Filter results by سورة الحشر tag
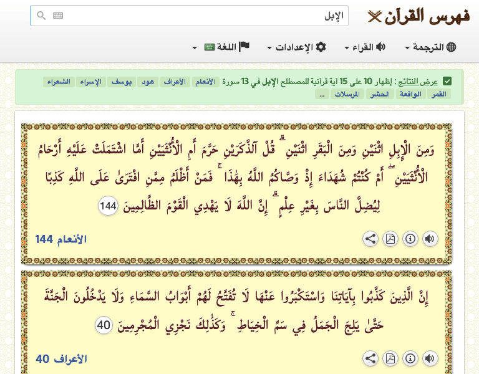 [x=380, y=94]
